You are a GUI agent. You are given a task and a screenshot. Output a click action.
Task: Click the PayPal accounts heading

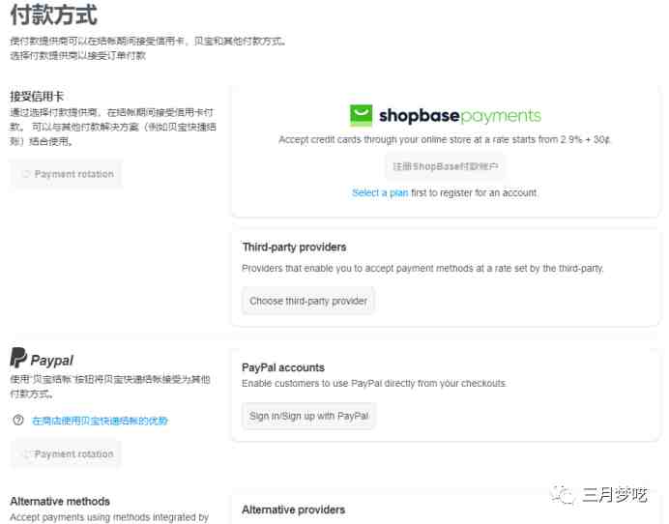tap(283, 367)
